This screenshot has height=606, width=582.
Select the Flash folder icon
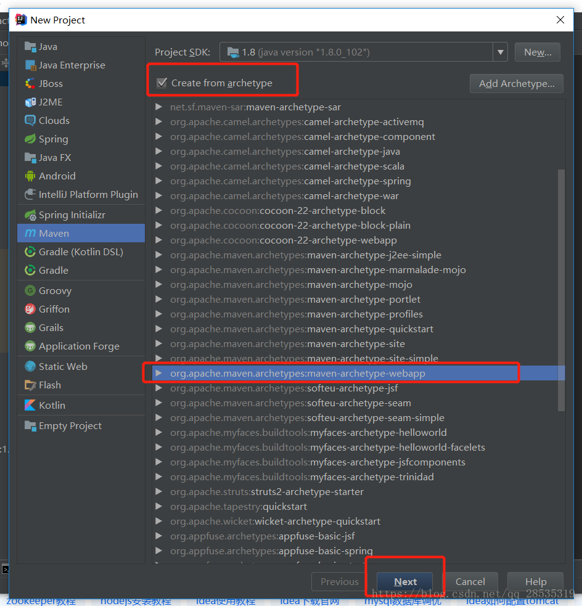(30, 385)
